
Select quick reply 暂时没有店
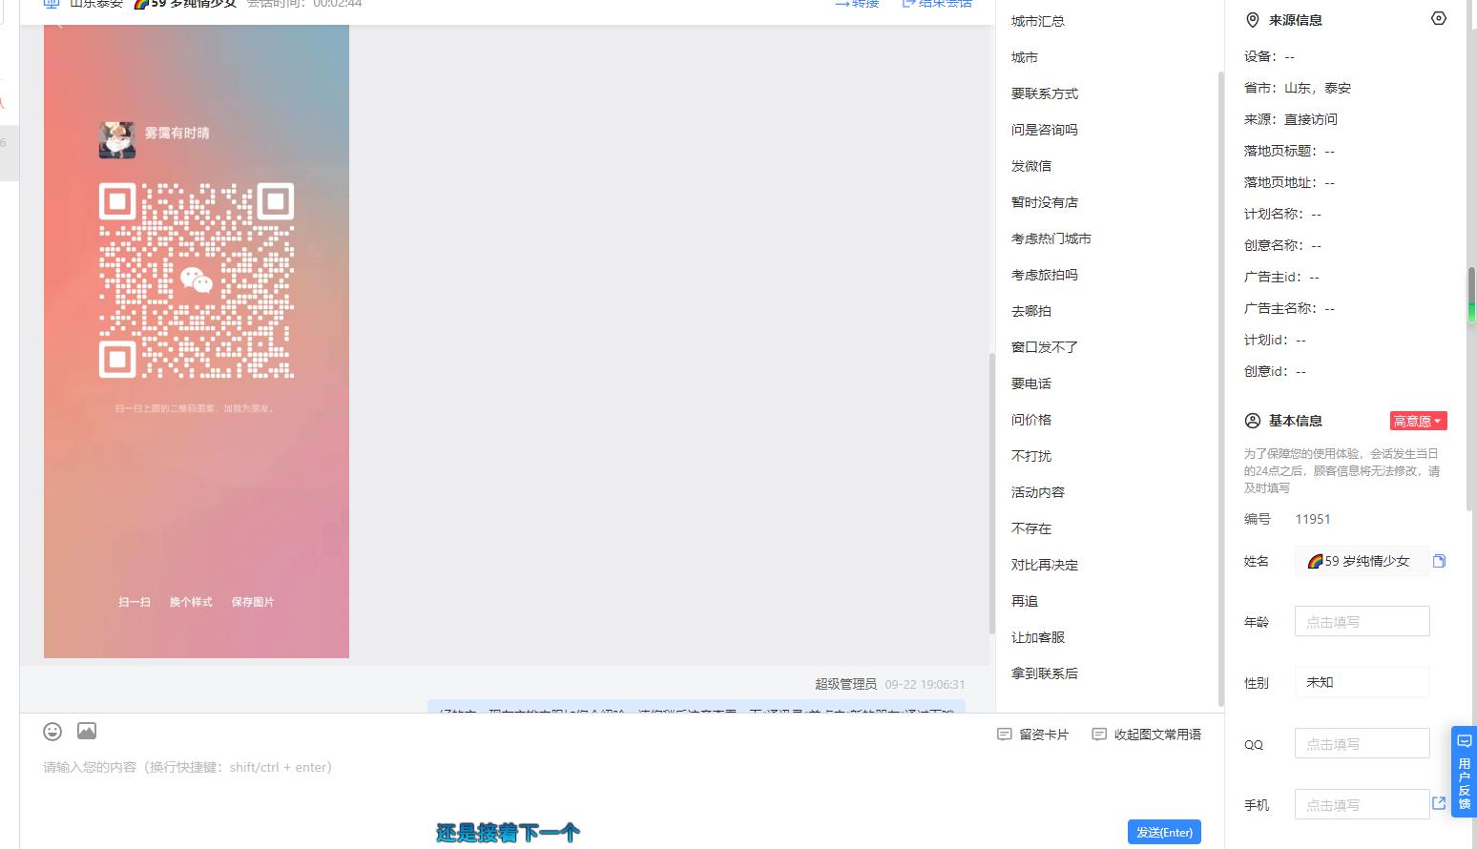pyautogui.click(x=1045, y=202)
